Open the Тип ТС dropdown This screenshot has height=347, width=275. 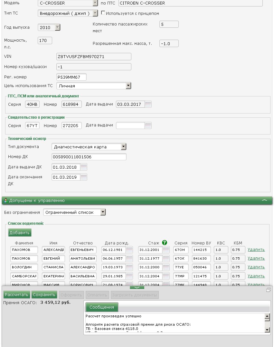95,13
